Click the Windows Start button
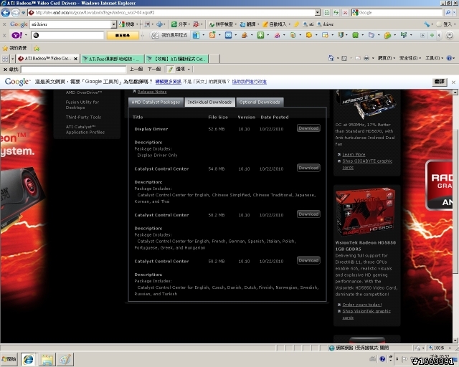Image resolution: width=459 pixels, height=367 pixels. [x=9, y=359]
